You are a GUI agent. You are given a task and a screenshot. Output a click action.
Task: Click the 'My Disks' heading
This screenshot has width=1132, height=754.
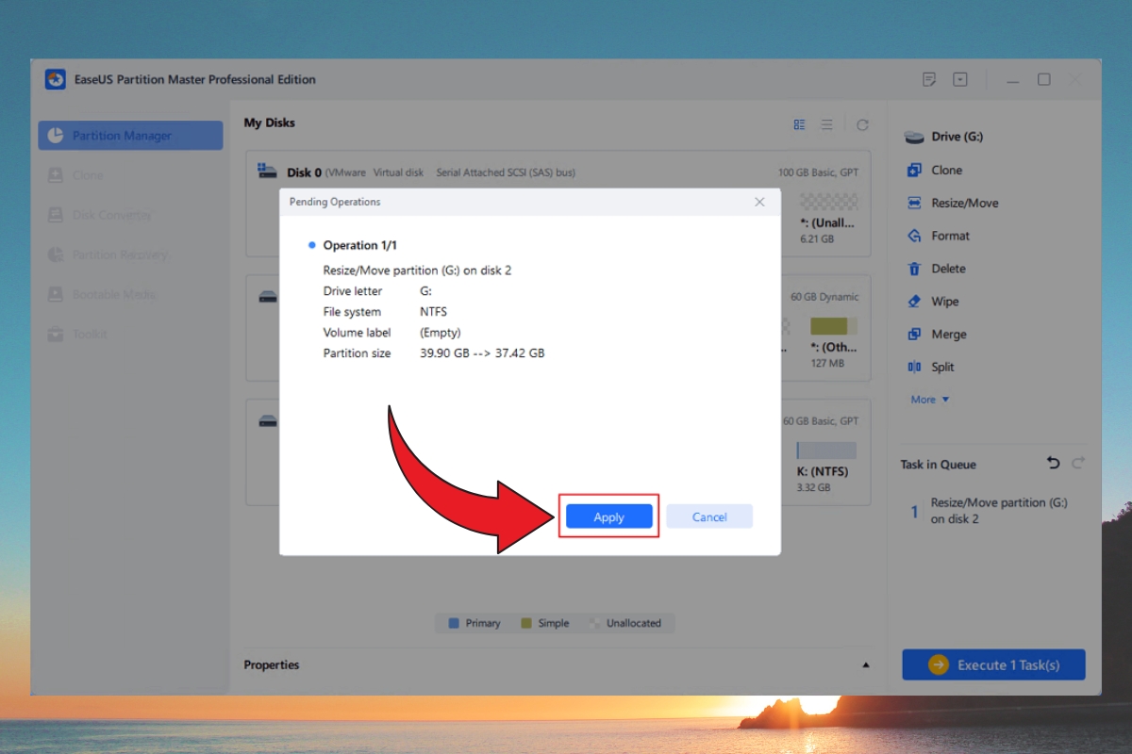tap(270, 123)
